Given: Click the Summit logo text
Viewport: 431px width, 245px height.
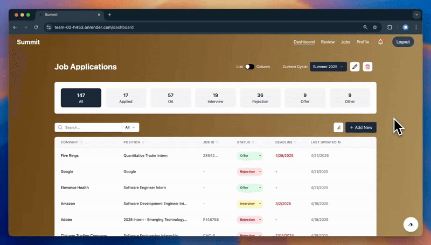Looking at the screenshot, I should (29, 42).
